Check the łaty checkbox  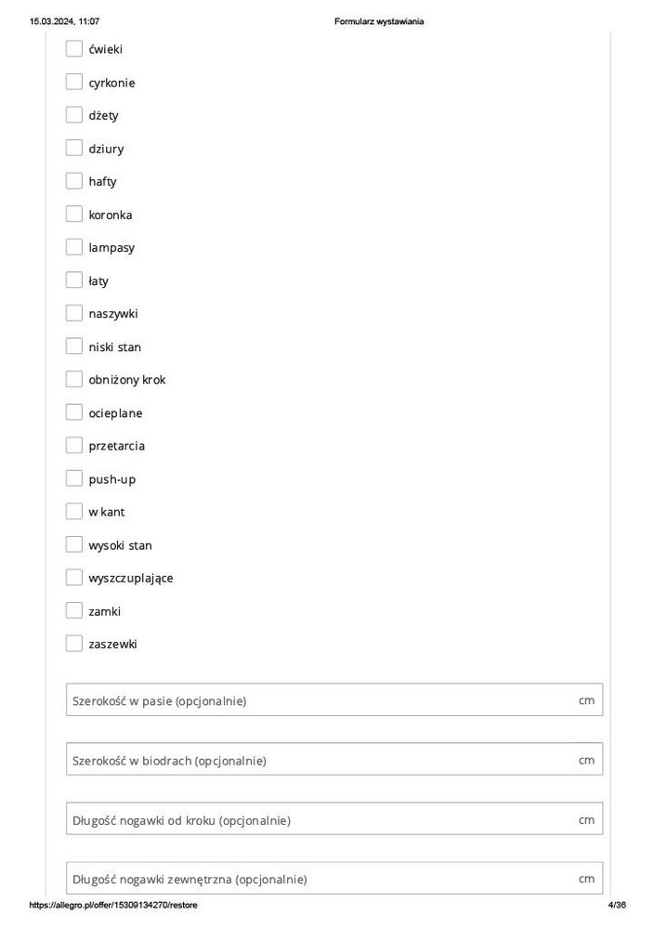pyautogui.click(x=74, y=281)
